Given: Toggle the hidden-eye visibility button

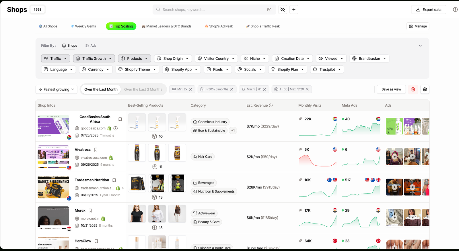Looking at the screenshot, I should pyautogui.click(x=283, y=9).
